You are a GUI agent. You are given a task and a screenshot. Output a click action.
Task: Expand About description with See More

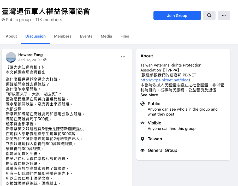point(149,95)
